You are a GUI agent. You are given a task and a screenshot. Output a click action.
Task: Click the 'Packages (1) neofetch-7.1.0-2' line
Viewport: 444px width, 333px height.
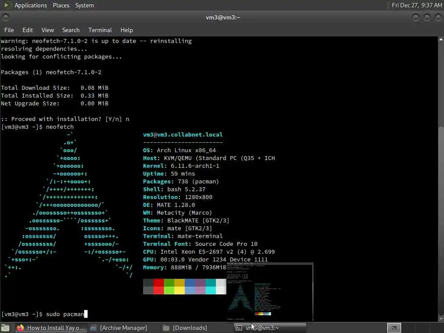click(x=51, y=72)
